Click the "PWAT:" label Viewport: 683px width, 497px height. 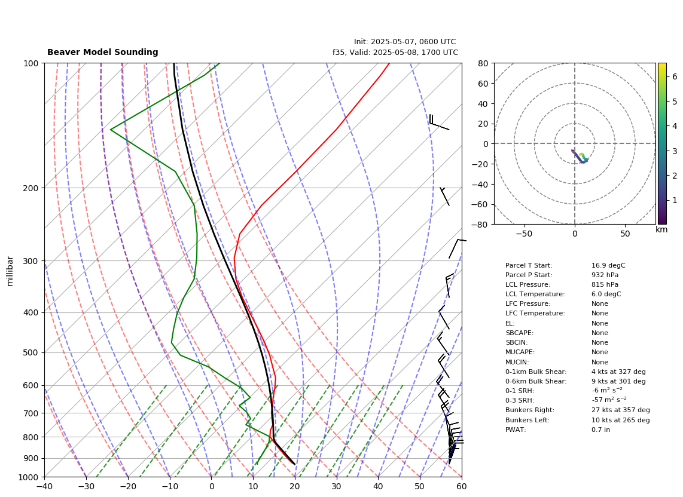tap(516, 429)
